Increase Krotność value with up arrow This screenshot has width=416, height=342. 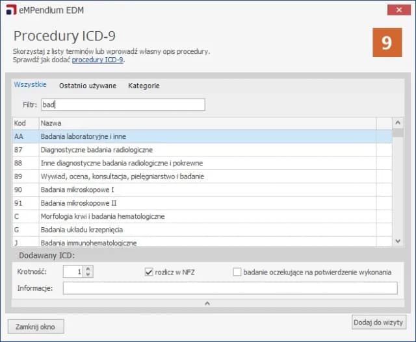[89, 269]
